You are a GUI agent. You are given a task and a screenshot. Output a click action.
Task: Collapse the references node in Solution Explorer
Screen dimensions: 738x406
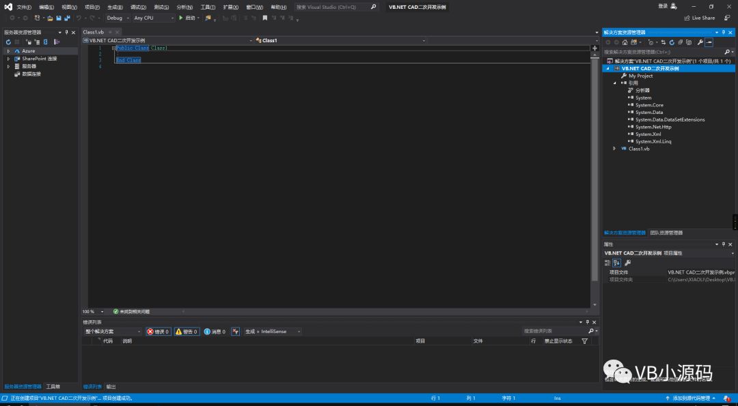point(614,83)
